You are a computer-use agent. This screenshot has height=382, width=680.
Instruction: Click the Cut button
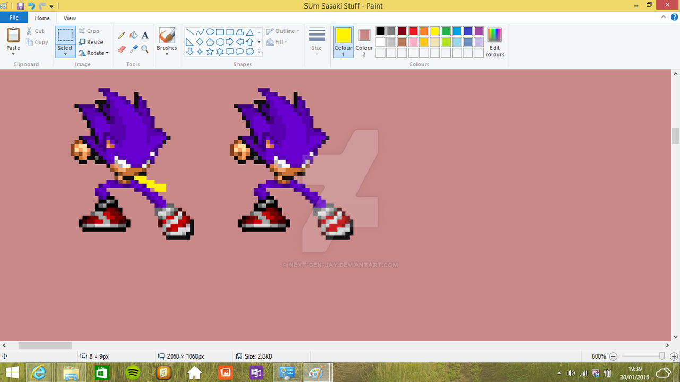(x=36, y=31)
